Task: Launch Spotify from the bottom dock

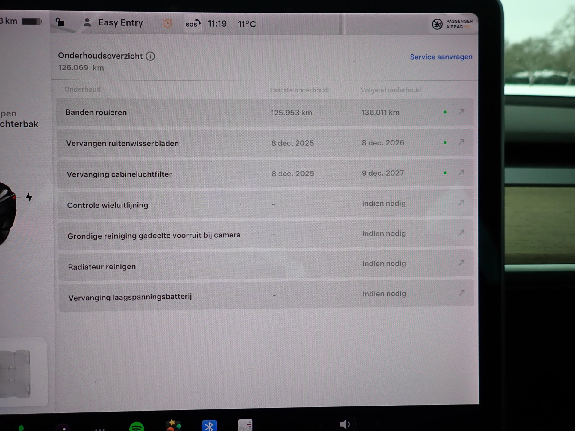Action: click(x=137, y=427)
